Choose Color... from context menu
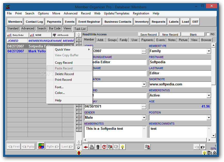 point(69,93)
